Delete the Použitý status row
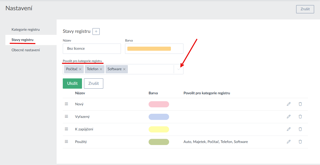This screenshot has height=165, width=320. [300, 142]
